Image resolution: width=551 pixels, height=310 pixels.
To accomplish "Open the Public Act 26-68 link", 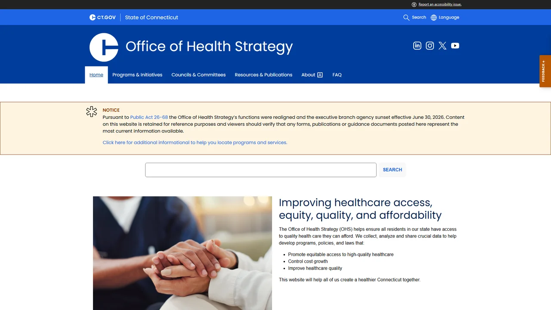I will coord(149,117).
